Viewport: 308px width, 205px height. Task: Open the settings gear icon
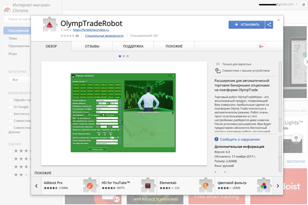303,5
